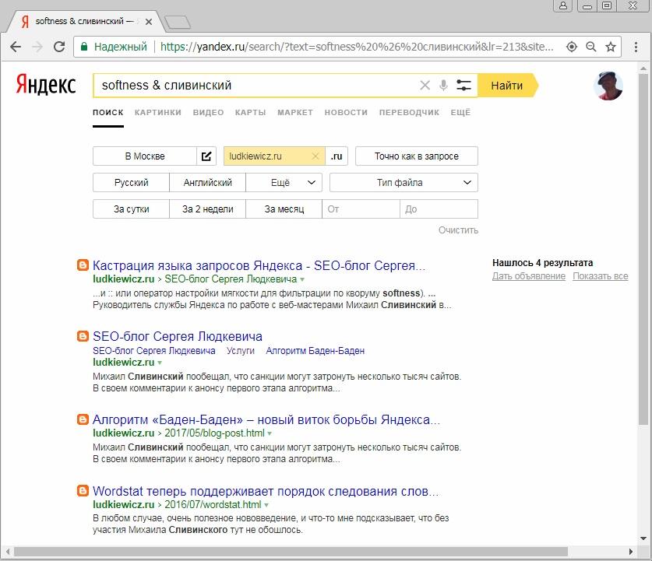Close the softness & сливинский tab
The width and height of the screenshot is (652, 561).
[149, 22]
